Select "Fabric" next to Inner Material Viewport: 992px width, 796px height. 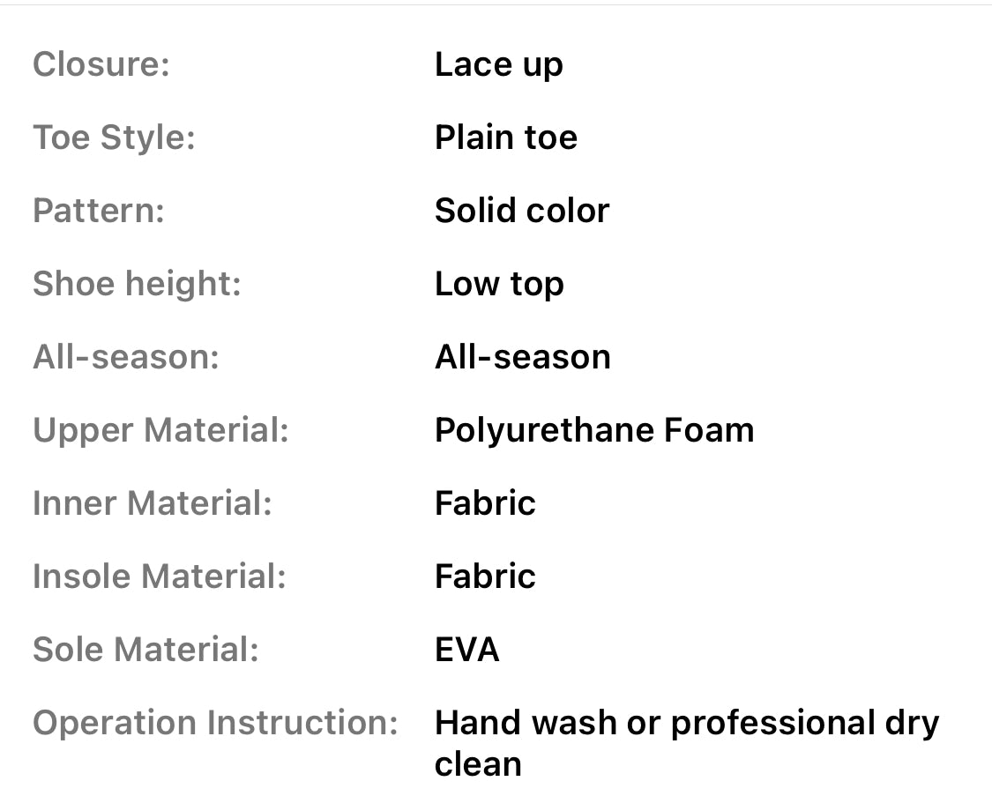(x=485, y=503)
